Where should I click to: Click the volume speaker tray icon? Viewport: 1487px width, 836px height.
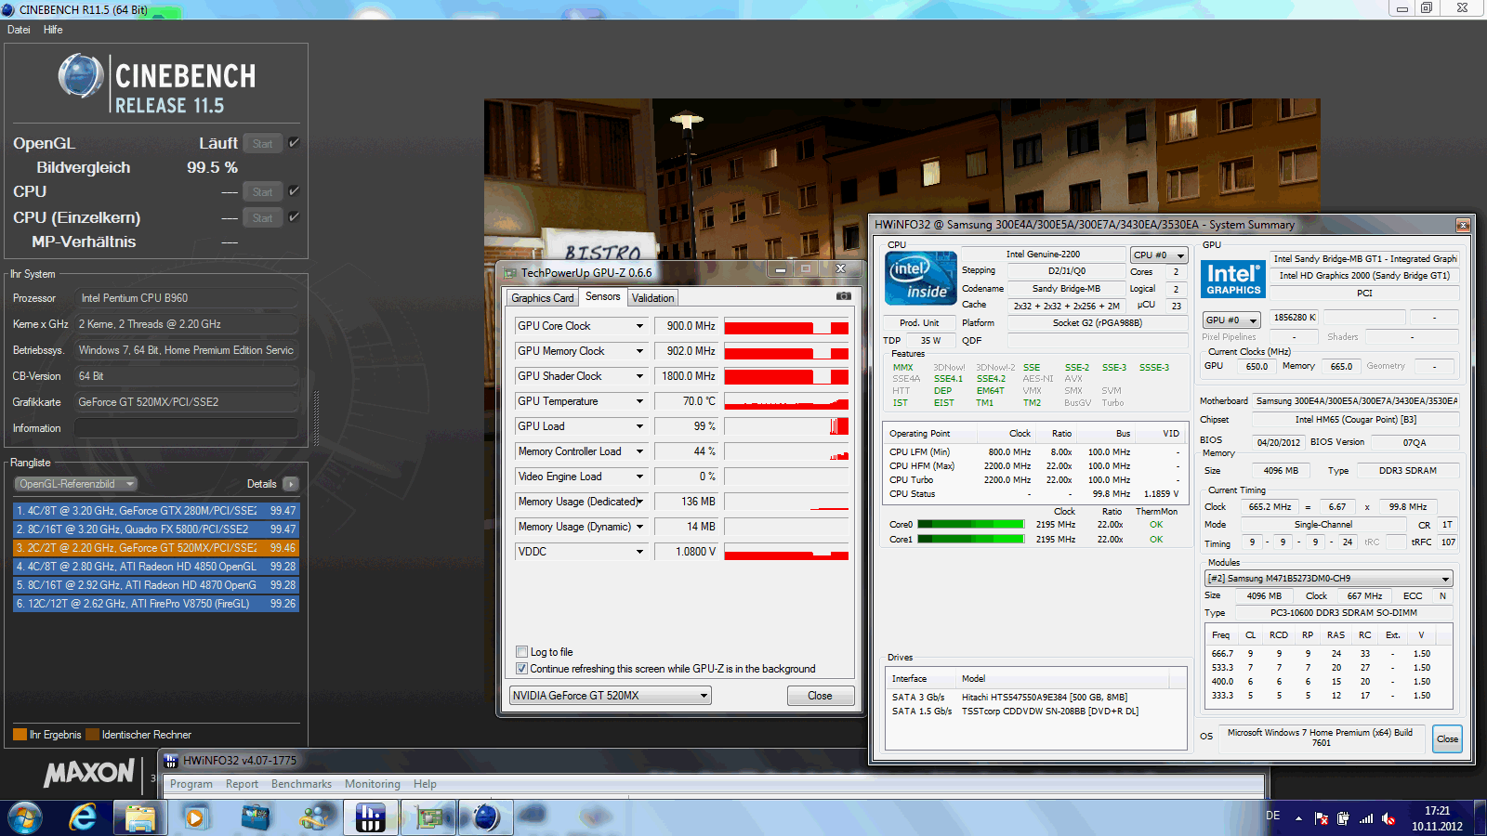tap(1388, 818)
